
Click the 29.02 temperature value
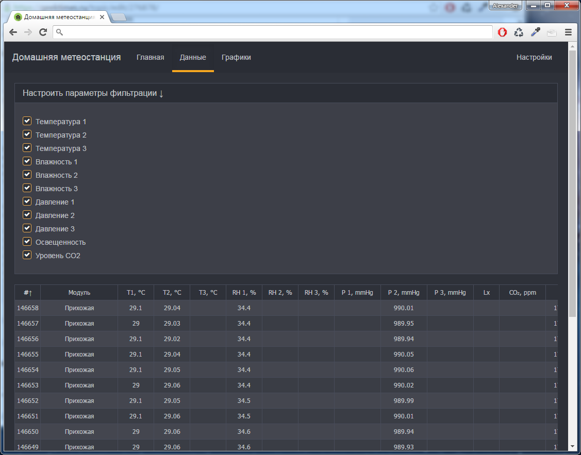[172, 339]
